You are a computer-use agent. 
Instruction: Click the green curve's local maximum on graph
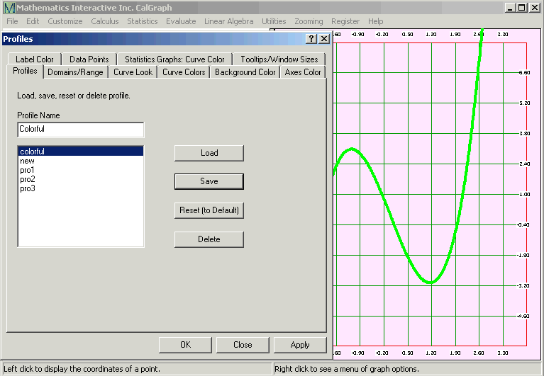coord(352,149)
